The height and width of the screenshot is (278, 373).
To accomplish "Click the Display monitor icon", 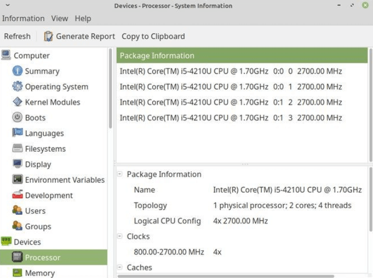I will tap(17, 164).
